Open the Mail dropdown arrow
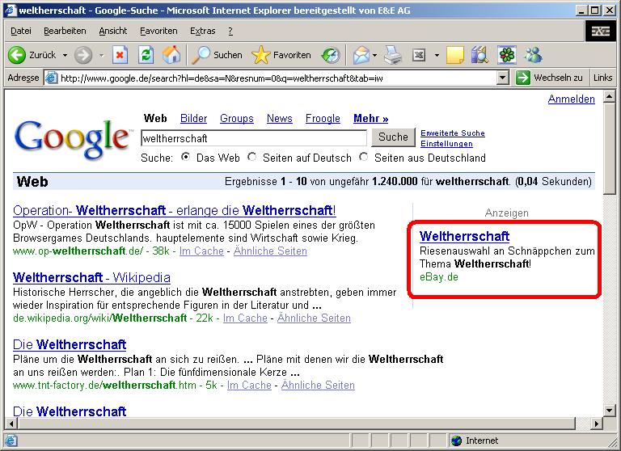The image size is (621, 451). [x=374, y=55]
